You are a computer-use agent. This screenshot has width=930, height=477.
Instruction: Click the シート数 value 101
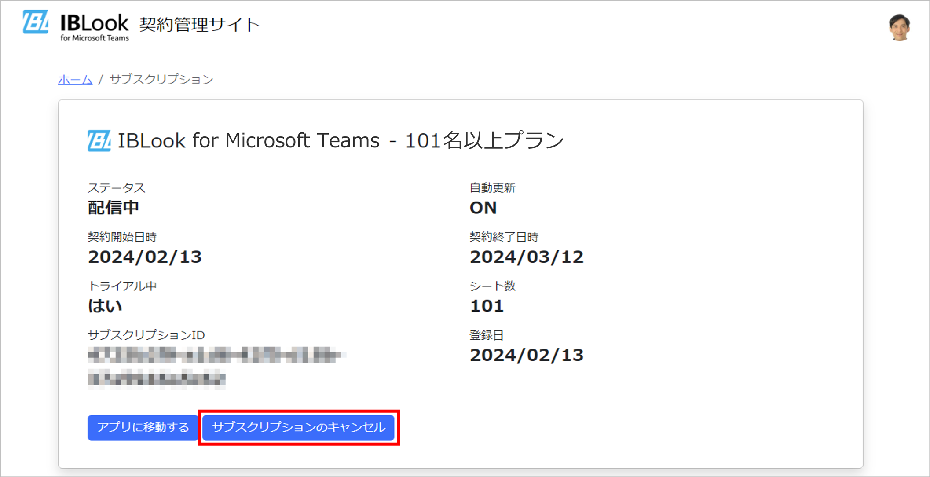[487, 306]
